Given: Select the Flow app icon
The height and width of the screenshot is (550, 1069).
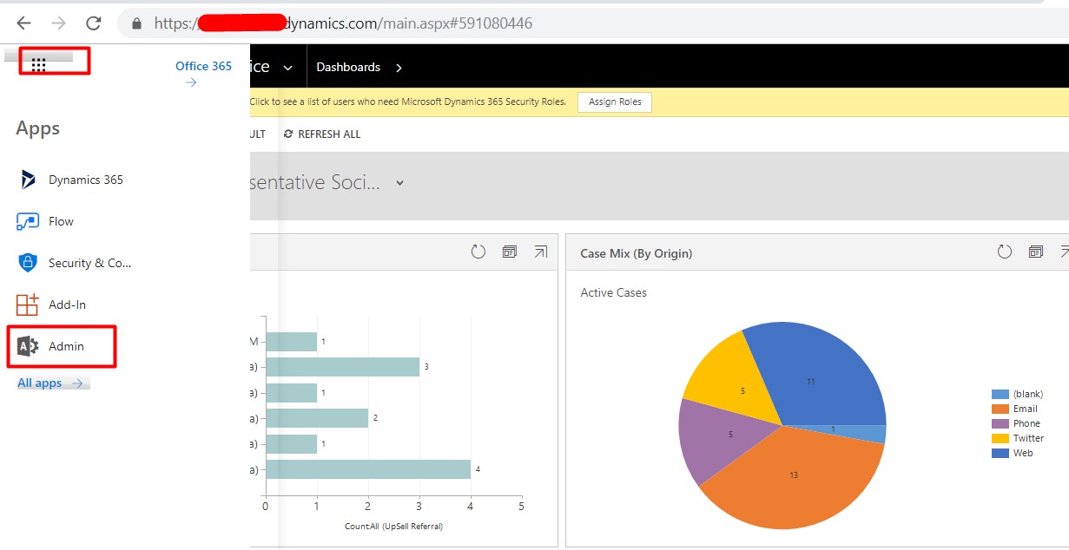Looking at the screenshot, I should pyautogui.click(x=29, y=221).
